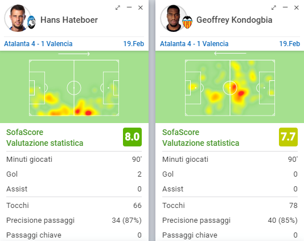Minimize the Geoffrey Kondogbia player card
This screenshot has height=241, width=304.
click(285, 7)
